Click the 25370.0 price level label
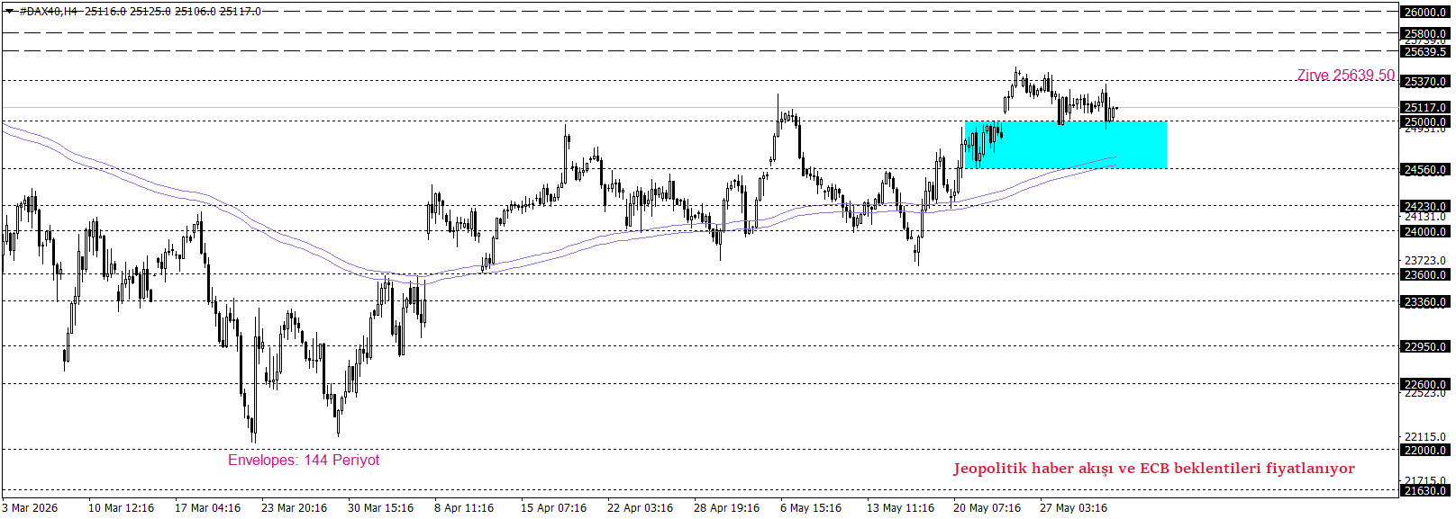The image size is (1456, 519). (1425, 81)
